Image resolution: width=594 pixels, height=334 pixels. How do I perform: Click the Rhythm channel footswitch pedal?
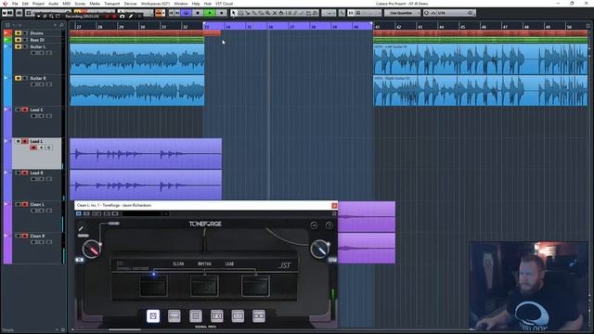(204, 286)
